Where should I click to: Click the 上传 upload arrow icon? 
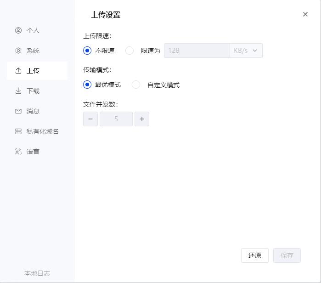coord(18,71)
